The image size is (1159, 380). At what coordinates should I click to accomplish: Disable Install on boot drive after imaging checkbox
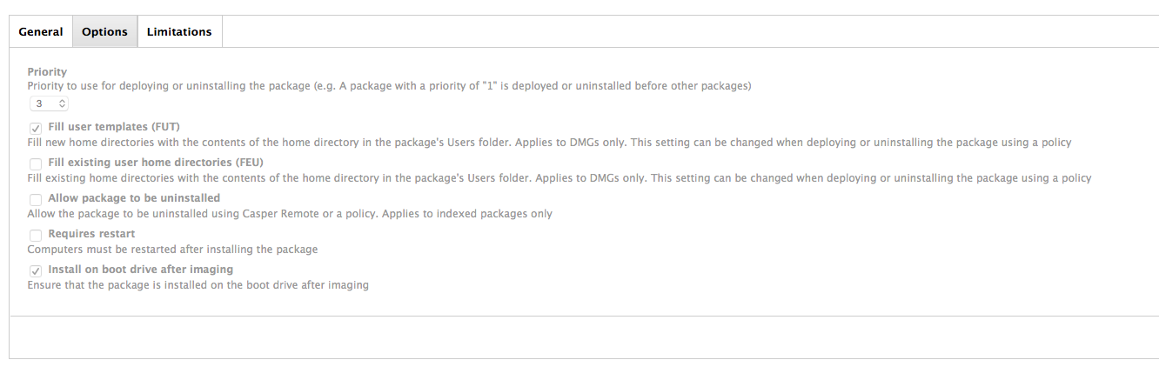tap(36, 270)
